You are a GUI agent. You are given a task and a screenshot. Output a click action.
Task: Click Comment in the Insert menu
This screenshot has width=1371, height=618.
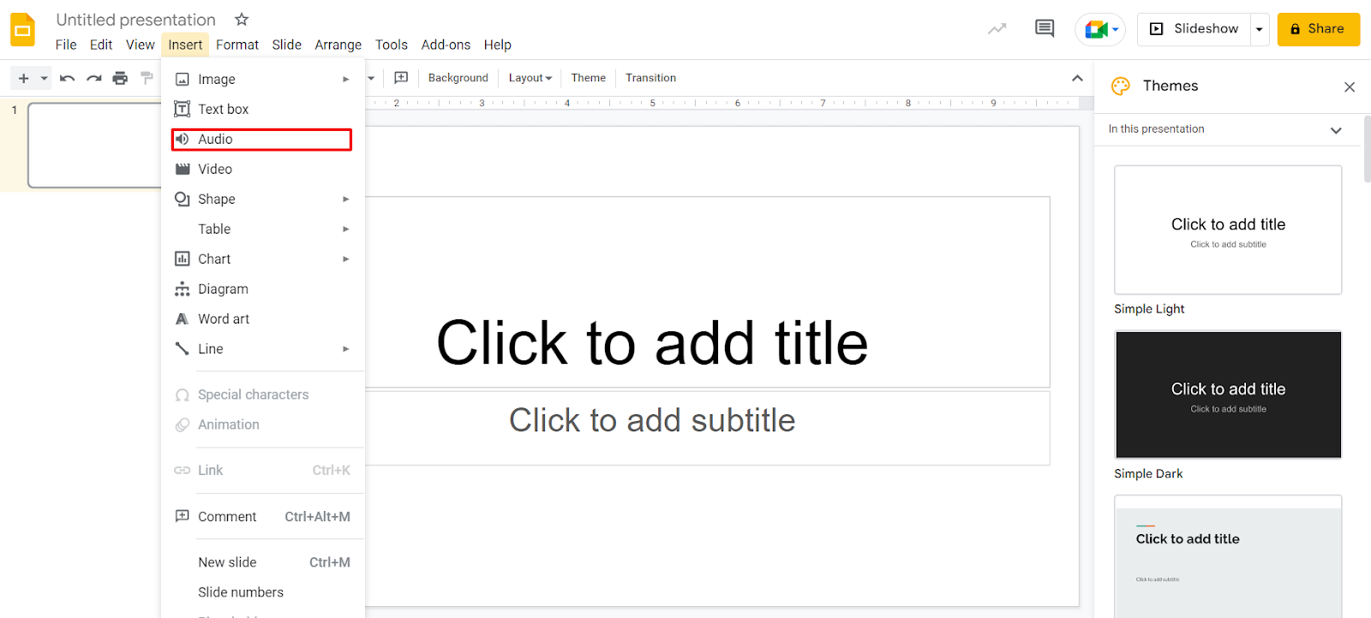[x=263, y=516]
